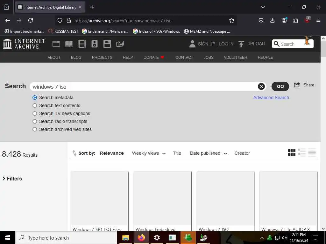Open the HELP nav item
326x244 pixels.
[x=128, y=57]
